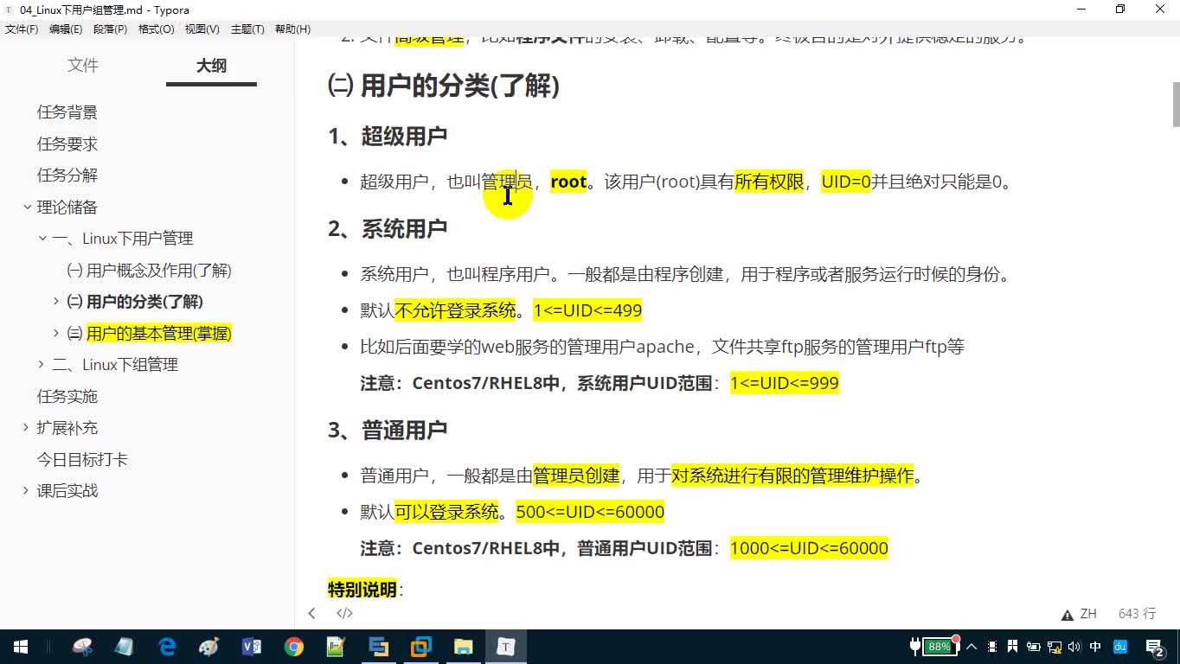Hide the sidebar with the back arrow
This screenshot has height=664, width=1180.
(x=311, y=613)
